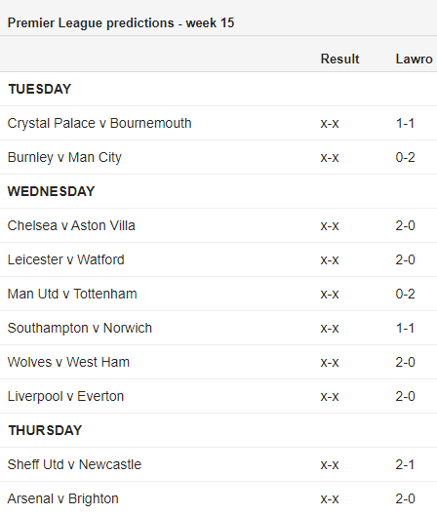437x515 pixels.
Task: Click Lawro's 1-1 prediction for Crystal Palace
Action: (405, 124)
